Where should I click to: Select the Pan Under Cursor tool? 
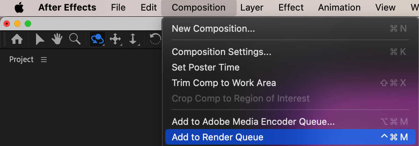116,39
